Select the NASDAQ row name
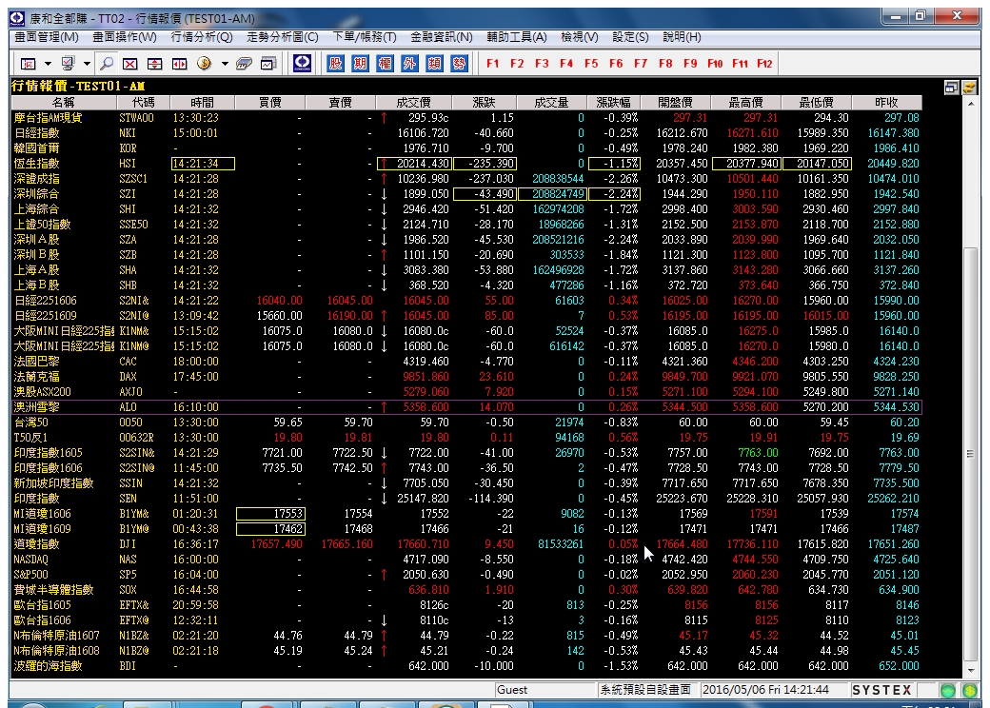 click(x=30, y=560)
